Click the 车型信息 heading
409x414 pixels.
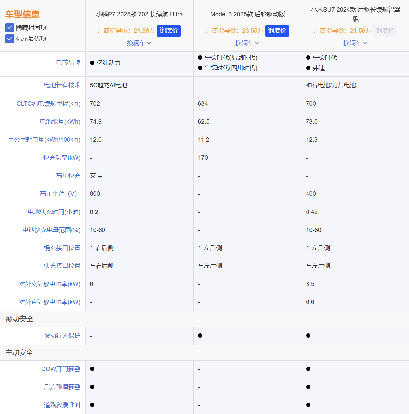click(x=22, y=14)
